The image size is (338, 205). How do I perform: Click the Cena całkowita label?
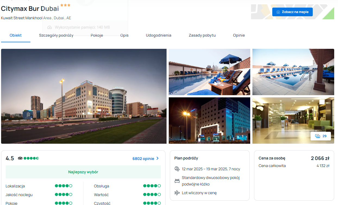tap(272, 166)
